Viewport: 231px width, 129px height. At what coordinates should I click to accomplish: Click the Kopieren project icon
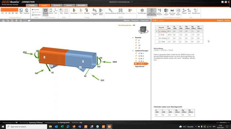click(x=26, y=11)
